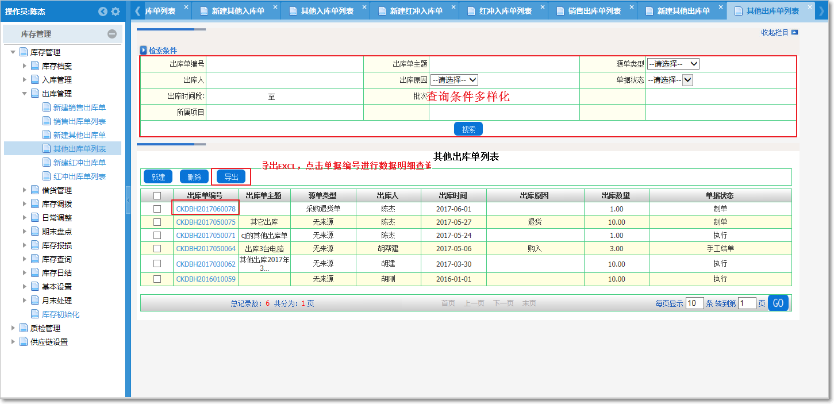The width and height of the screenshot is (834, 404).
Task: Click the 搜索 search button
Action: tap(468, 129)
